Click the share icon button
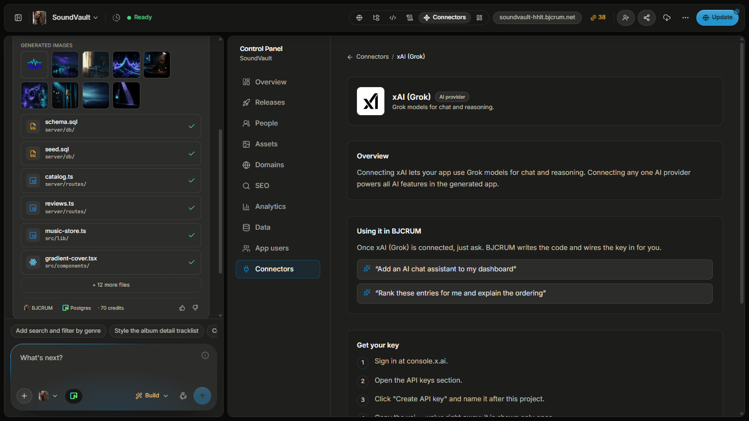Image resolution: width=749 pixels, height=421 pixels. pos(646,18)
